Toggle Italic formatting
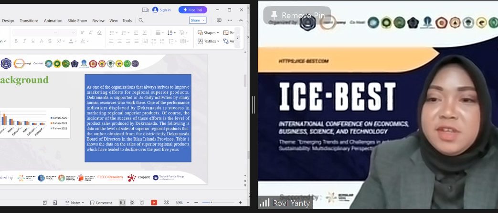The width and height of the screenshot is (498, 213). coord(24,41)
